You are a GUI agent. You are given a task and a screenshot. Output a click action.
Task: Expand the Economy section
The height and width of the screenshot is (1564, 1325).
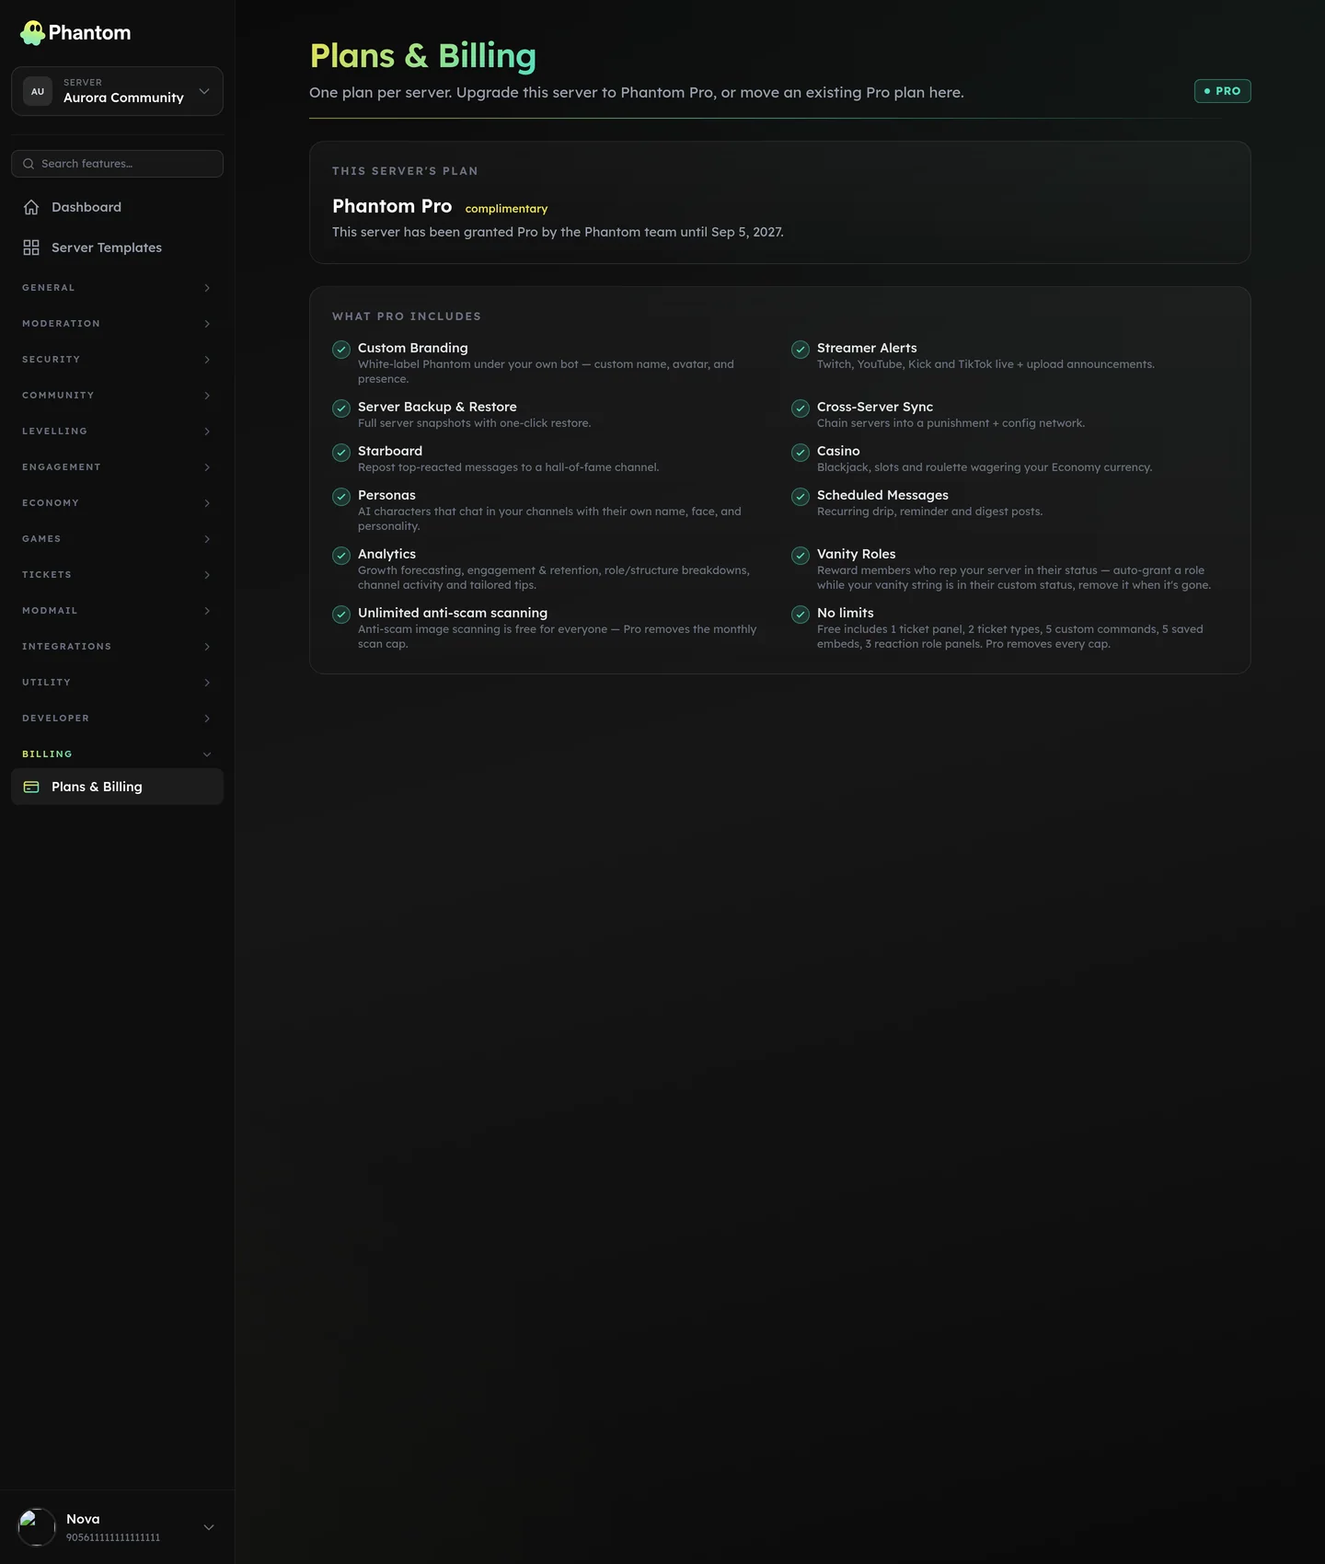(117, 503)
